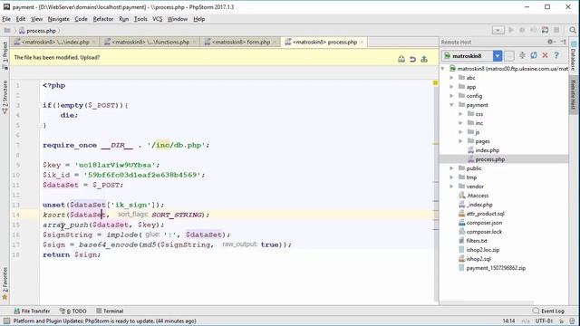The width and height of the screenshot is (580, 326).
Task: Hide the Remote Host panel with the hide icon
Action: [x=563, y=42]
